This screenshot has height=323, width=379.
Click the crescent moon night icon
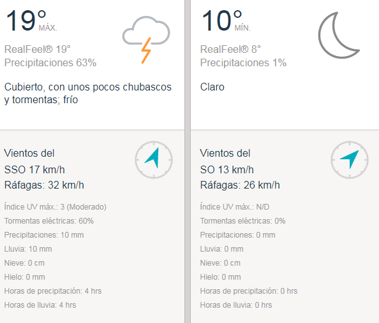coord(339,35)
